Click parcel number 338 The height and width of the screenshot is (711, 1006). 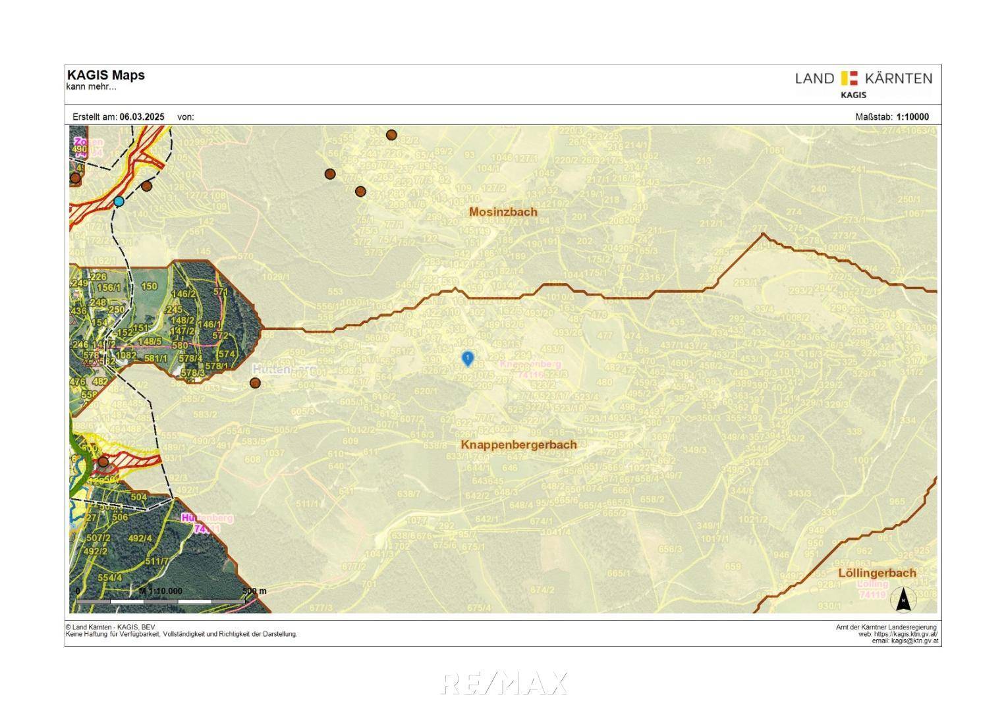pyautogui.click(x=854, y=432)
